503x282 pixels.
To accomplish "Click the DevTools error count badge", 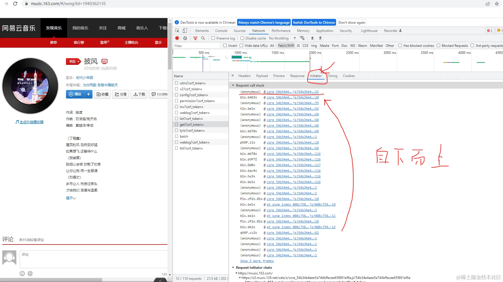I will (490, 30).
